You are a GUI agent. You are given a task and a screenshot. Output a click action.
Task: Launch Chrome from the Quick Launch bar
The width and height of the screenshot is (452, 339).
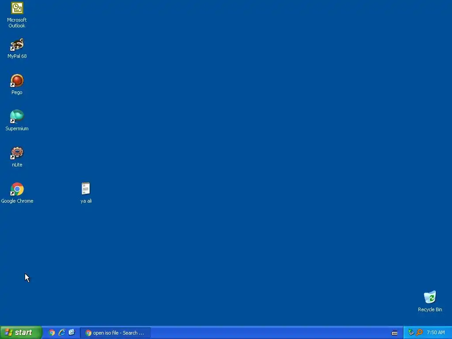(x=52, y=333)
